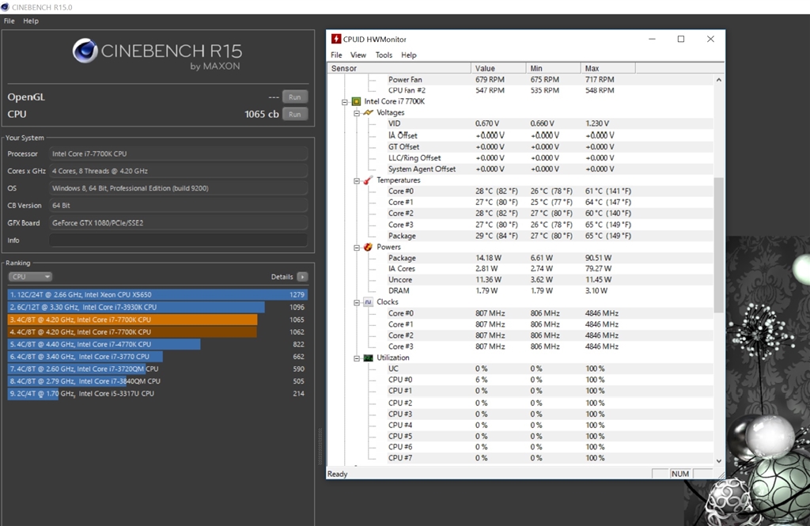
Task: Open HWMonitor View menu
Action: pyautogui.click(x=358, y=55)
